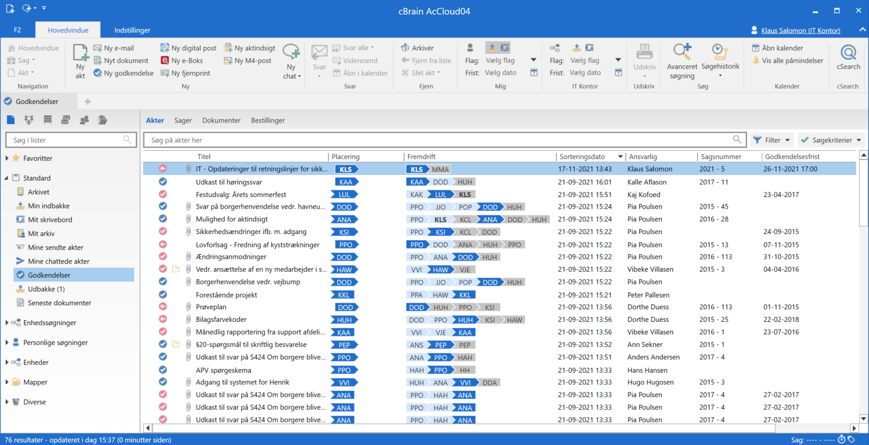Click the Søg i lister search field
The width and height of the screenshot is (869, 445).
pyautogui.click(x=71, y=140)
